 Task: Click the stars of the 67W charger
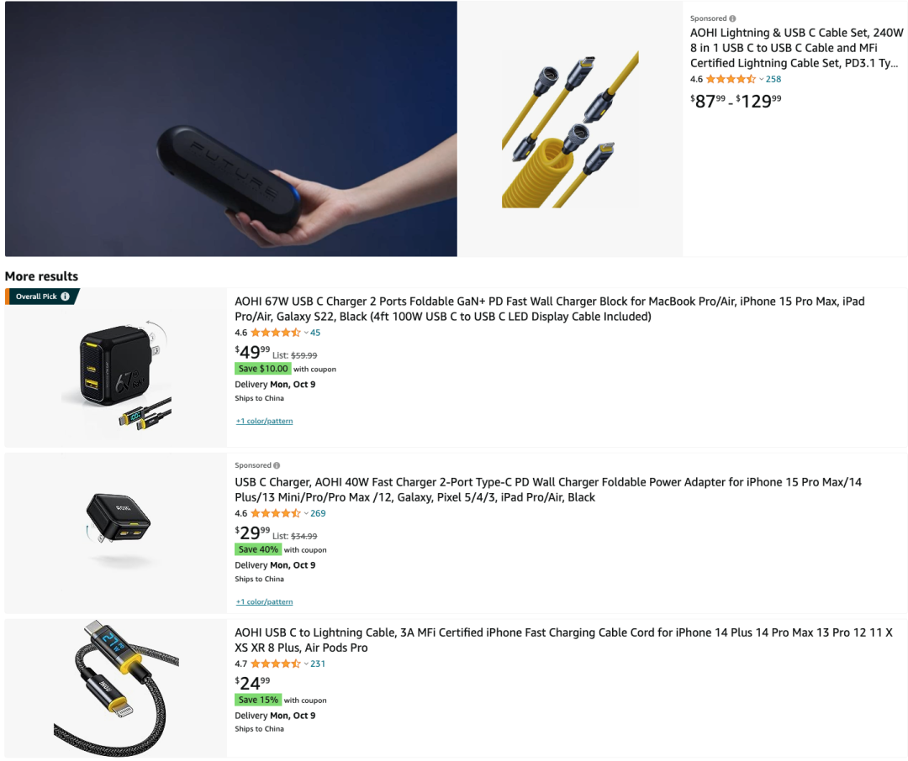(276, 333)
